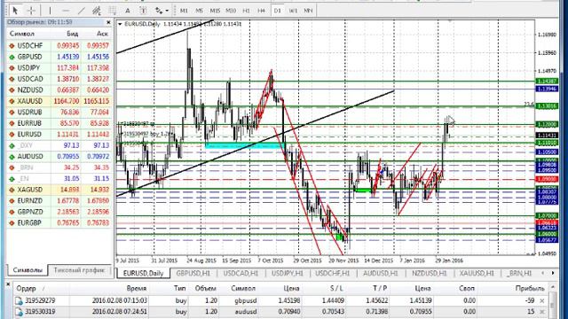Click the orders panel scrollbar up arrow
This screenshot has height=319, width=568.
552,287
